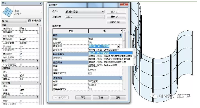This screenshot has width=200, height=108.
Task: Click the 底部偏移 value 0.0
Action: pos(28,32)
